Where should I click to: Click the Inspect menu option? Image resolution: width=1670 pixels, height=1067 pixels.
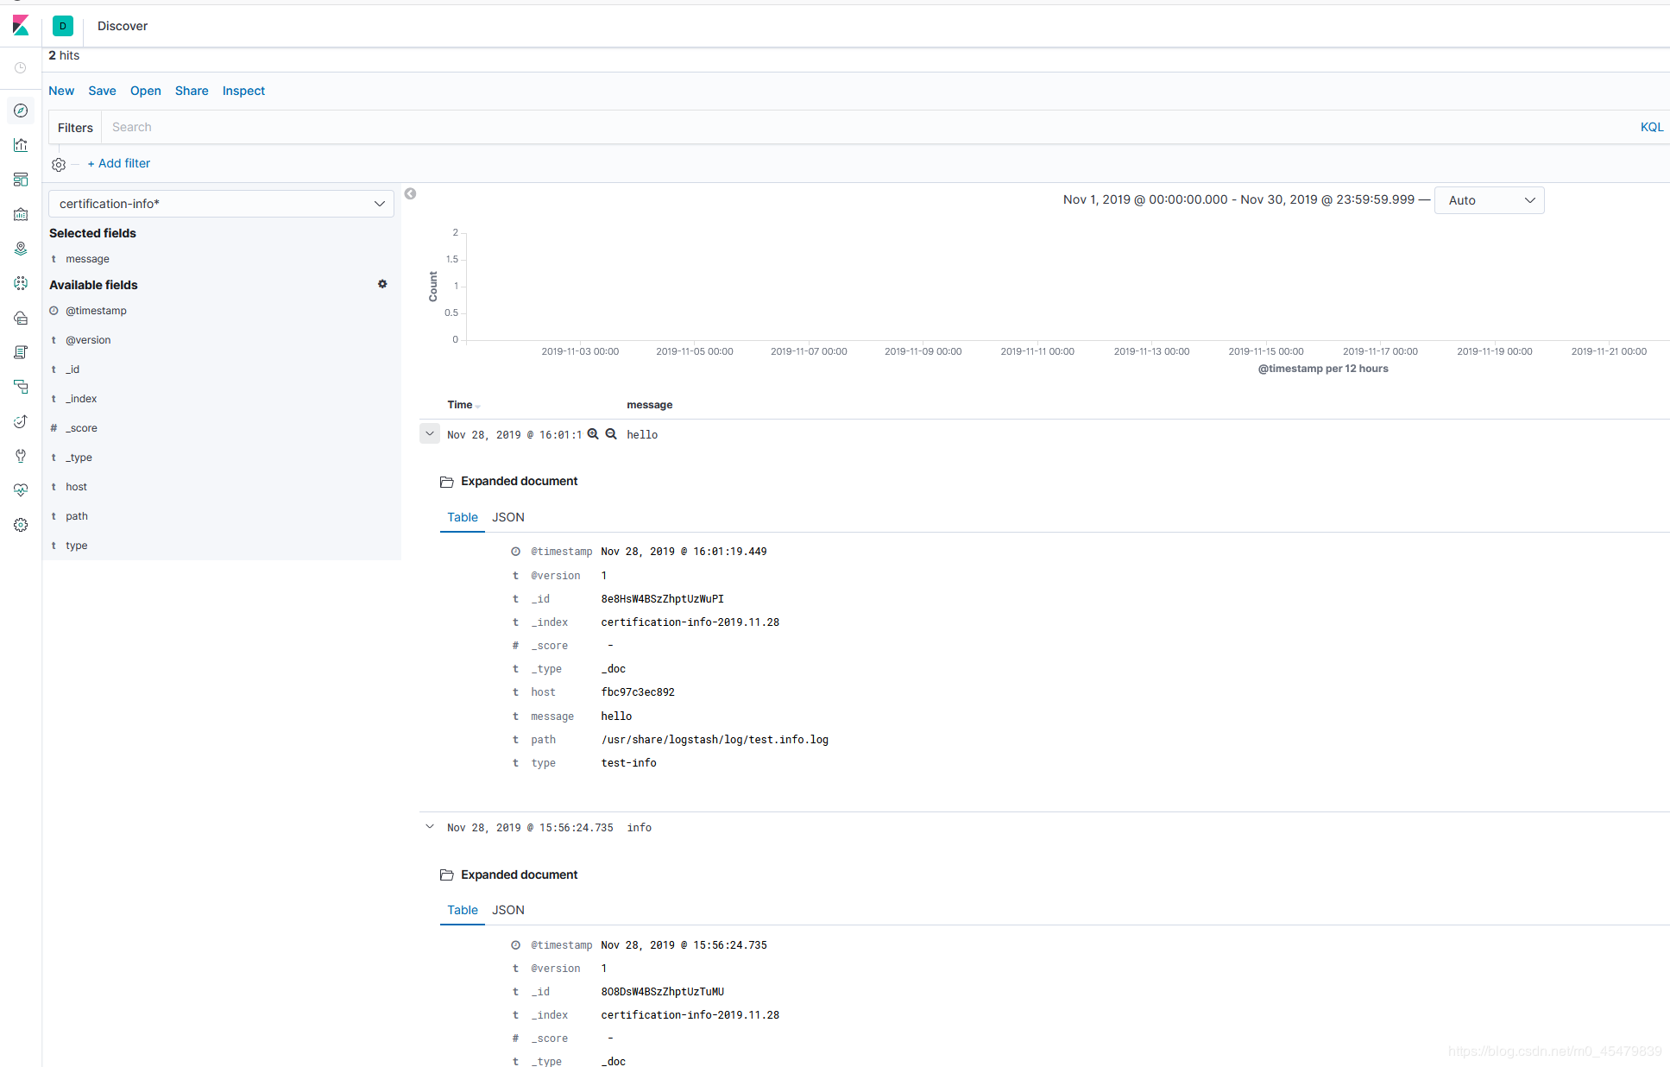(243, 90)
